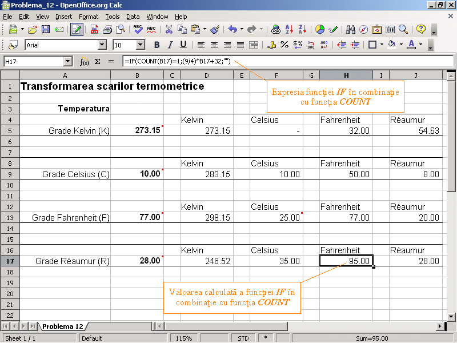Screen dimensions: 457x343
Task: Open the Format menu
Action: coord(89,17)
